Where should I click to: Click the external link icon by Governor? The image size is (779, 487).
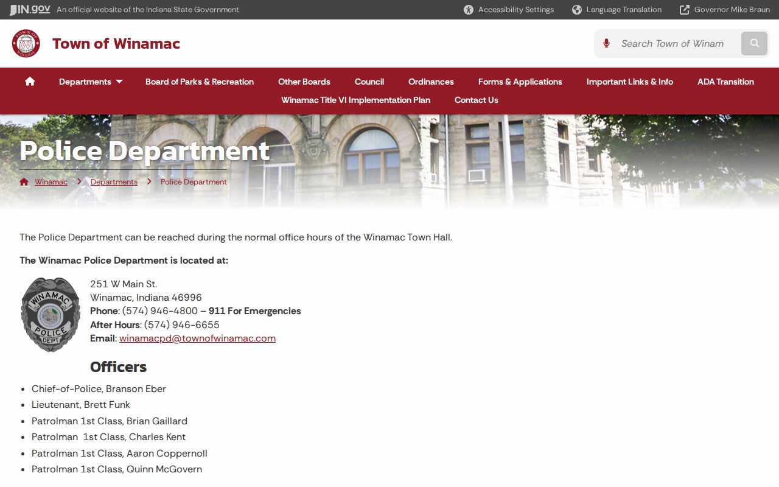click(x=685, y=10)
